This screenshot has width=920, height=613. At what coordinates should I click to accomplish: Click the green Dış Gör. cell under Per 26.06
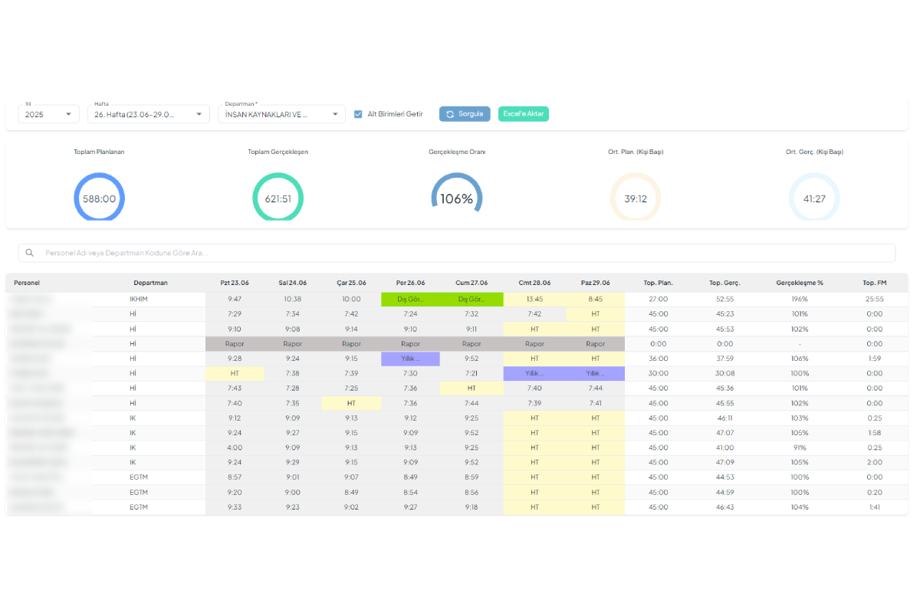tap(411, 300)
